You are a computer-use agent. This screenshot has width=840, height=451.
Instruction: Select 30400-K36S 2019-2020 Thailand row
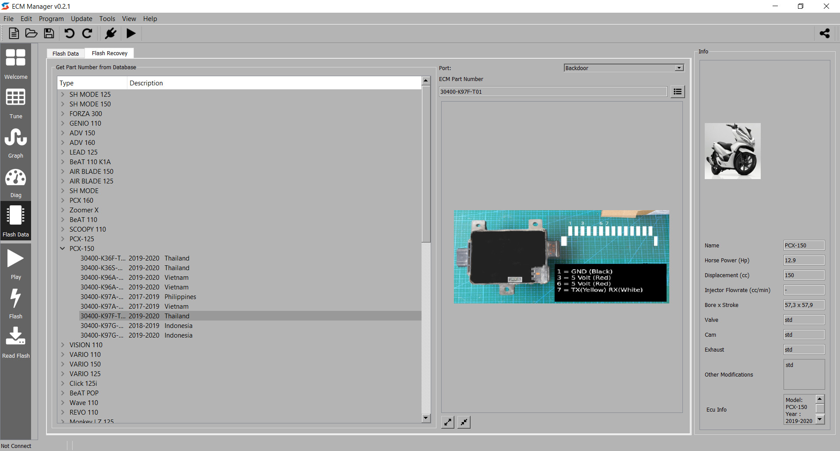point(250,268)
